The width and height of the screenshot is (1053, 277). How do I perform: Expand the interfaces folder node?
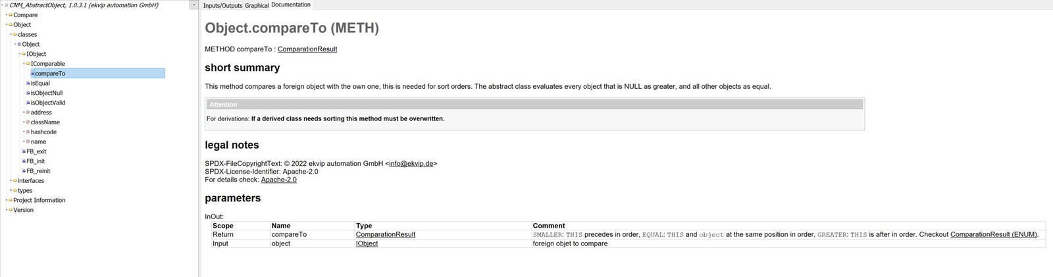11,181
